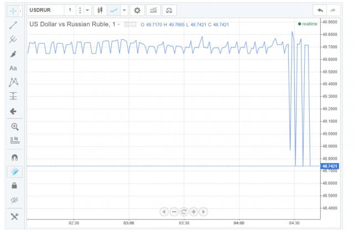Open the drawing tools properties wrench icon
The height and width of the screenshot is (237, 354).
14,217
